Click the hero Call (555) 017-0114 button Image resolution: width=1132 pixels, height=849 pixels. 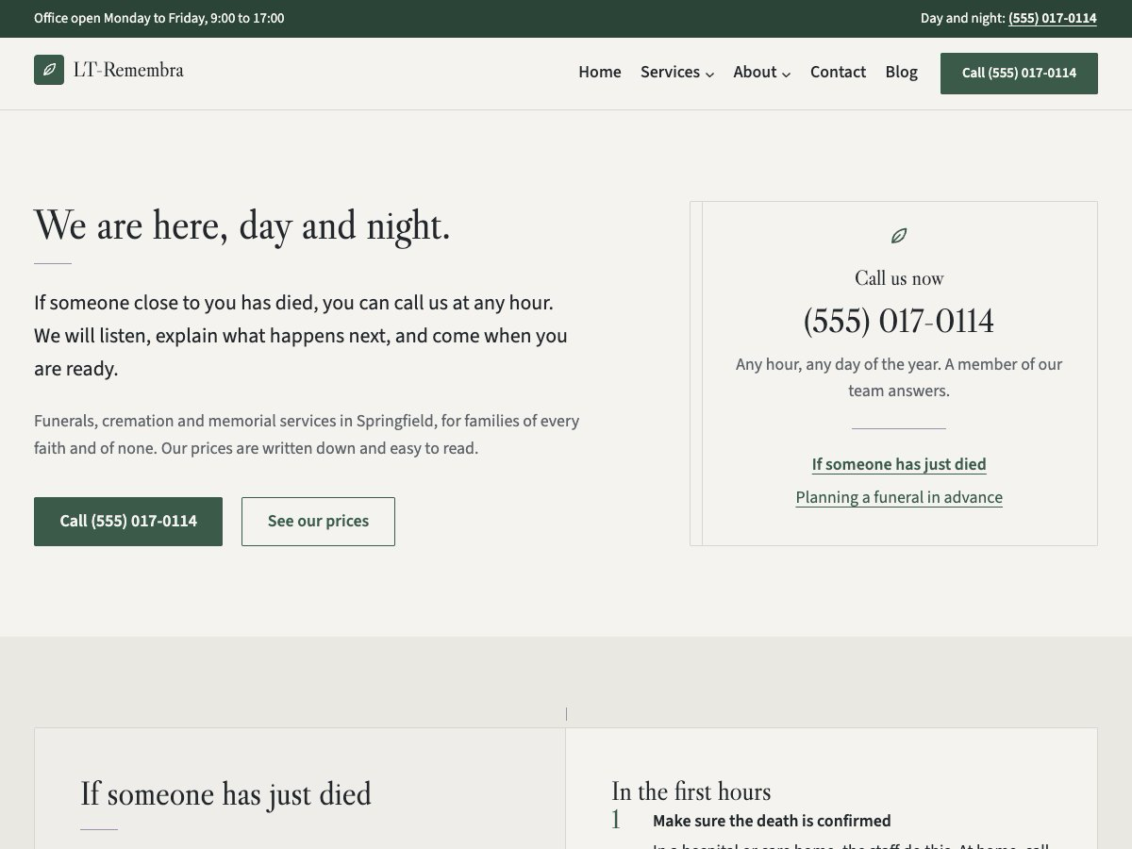coord(128,522)
